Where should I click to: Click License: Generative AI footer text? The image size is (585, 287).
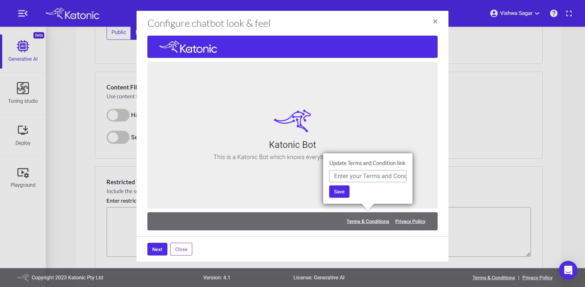pos(319,277)
